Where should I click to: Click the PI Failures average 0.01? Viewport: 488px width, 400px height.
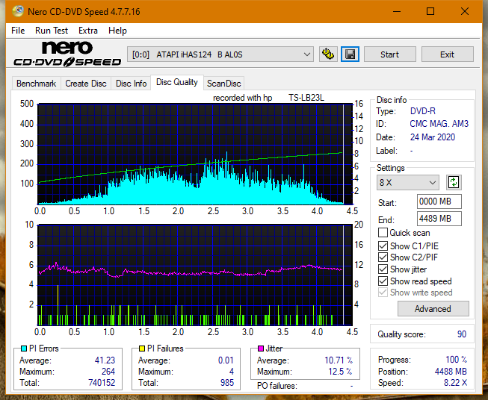(x=226, y=360)
